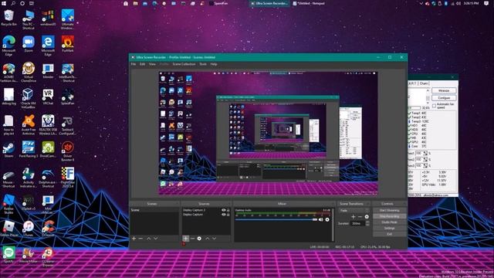This screenshot has width=494, height=278.
Task: Open the Zoom desktop shortcut
Action: [x=29, y=44]
